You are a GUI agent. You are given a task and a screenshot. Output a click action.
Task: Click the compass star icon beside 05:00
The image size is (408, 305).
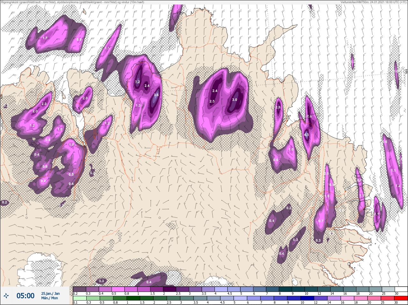6,296
